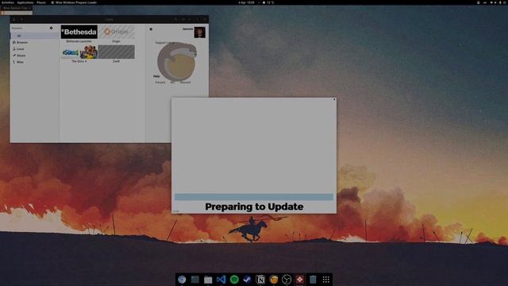Launch OBS Studio from the dock
The image size is (508, 286).
coord(287,279)
